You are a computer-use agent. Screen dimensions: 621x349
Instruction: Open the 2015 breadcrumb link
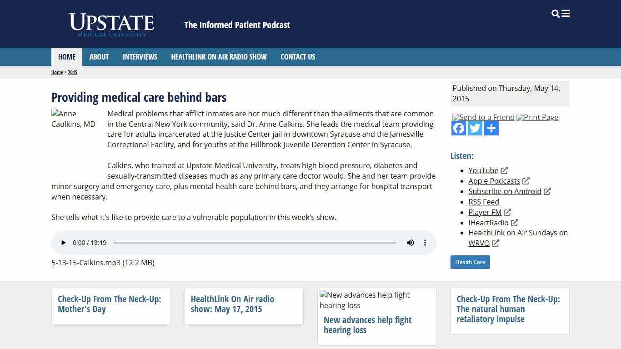[x=73, y=72]
